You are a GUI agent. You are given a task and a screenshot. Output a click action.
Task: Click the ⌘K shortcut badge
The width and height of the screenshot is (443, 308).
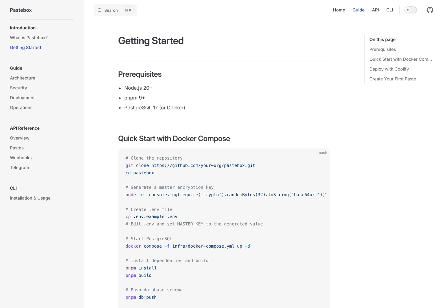coord(128,10)
